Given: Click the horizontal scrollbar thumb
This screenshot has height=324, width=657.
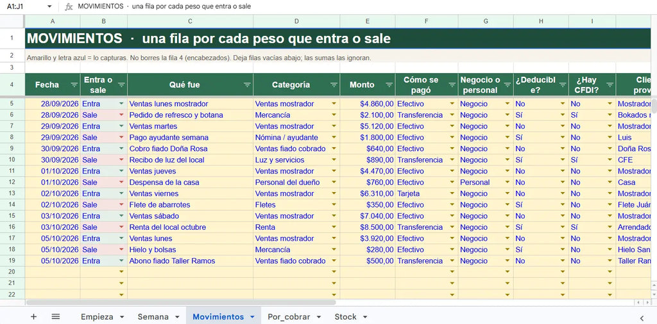Looking at the screenshot, I should tap(181, 302).
